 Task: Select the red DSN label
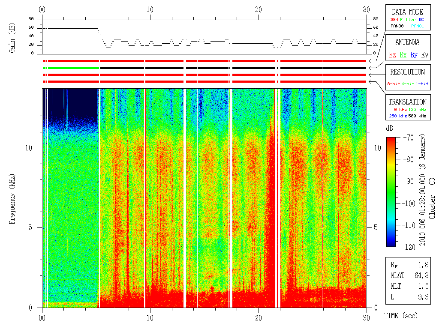394,20
